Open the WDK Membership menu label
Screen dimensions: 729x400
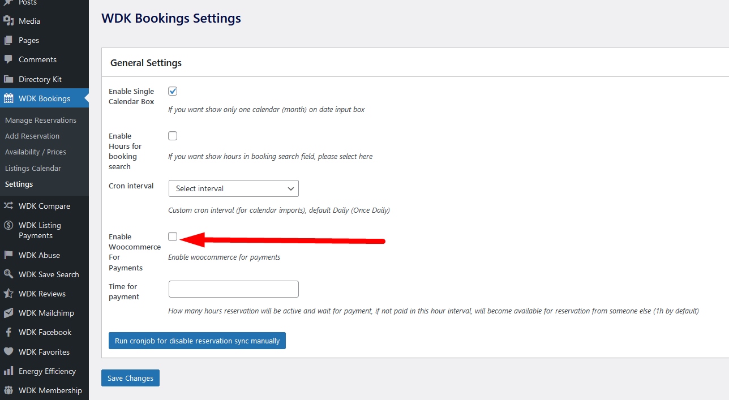tap(50, 390)
